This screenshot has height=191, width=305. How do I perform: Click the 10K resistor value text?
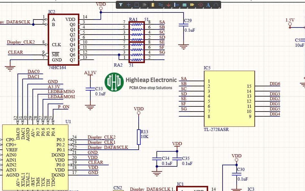tap(145, 137)
